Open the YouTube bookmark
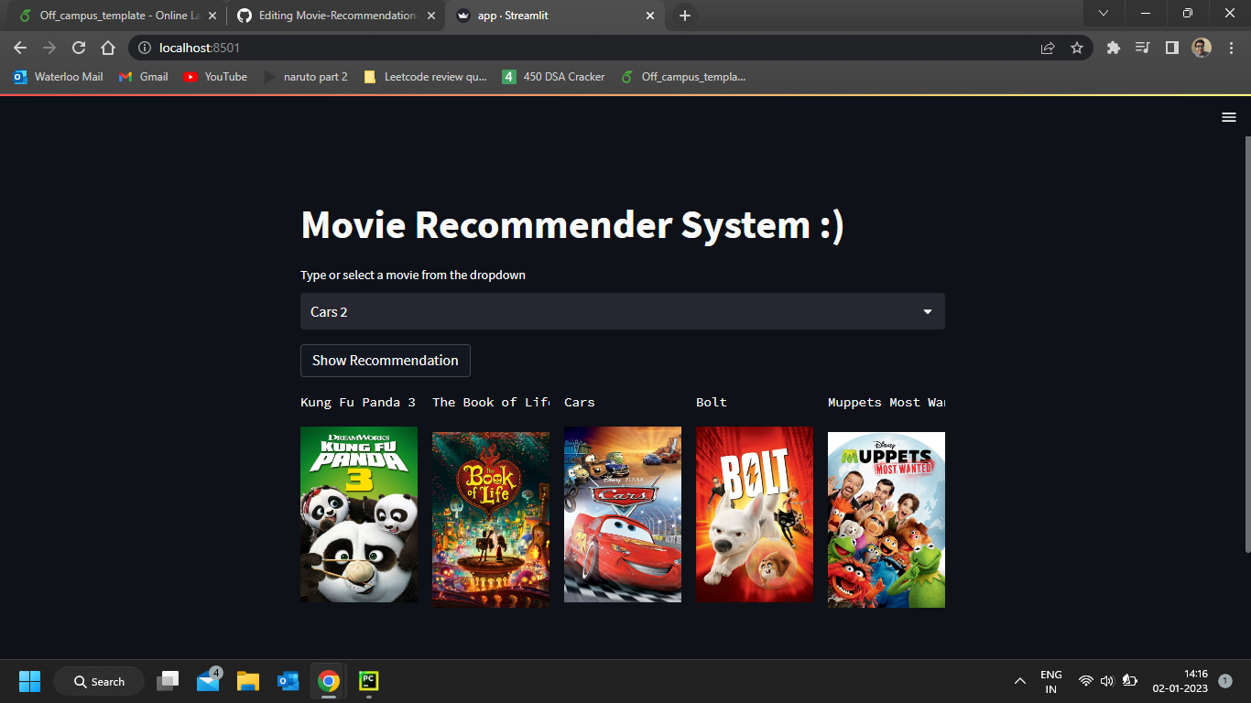Image resolution: width=1251 pixels, height=703 pixels. 215,77
